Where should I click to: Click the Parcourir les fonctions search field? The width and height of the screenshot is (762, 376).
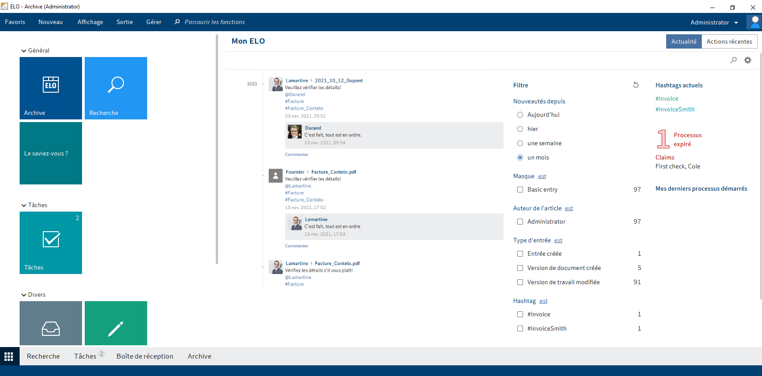pyautogui.click(x=214, y=22)
